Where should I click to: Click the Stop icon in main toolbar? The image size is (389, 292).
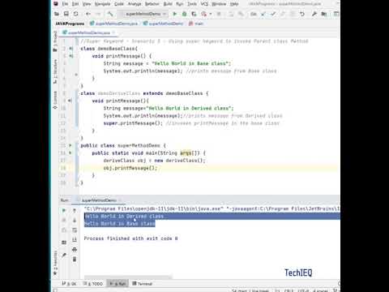click(219, 14)
